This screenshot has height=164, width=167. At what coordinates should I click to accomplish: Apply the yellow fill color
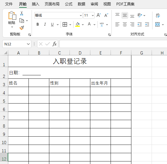pyautogui.click(x=78, y=25)
